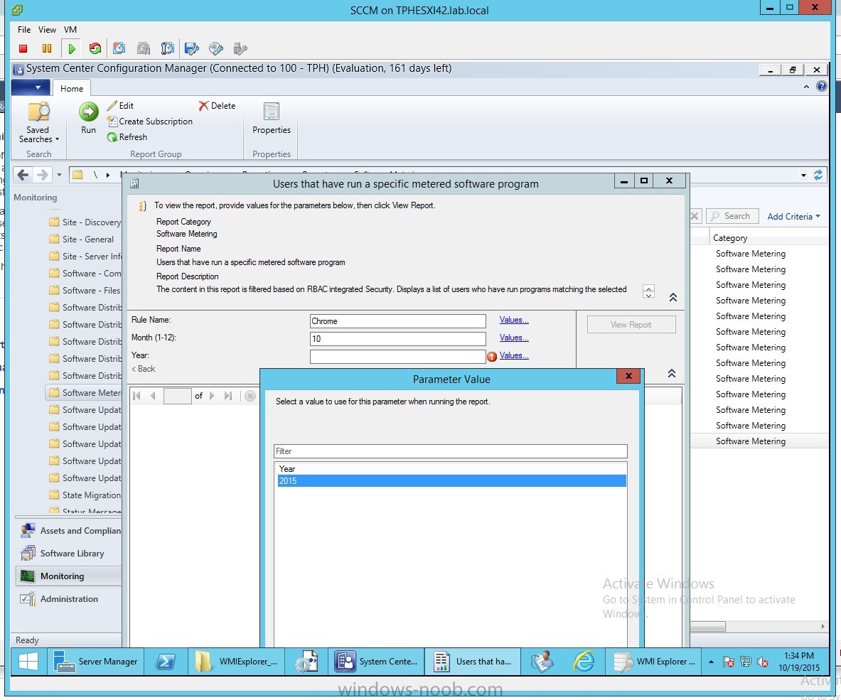Click the Rule Name input field

pos(398,321)
